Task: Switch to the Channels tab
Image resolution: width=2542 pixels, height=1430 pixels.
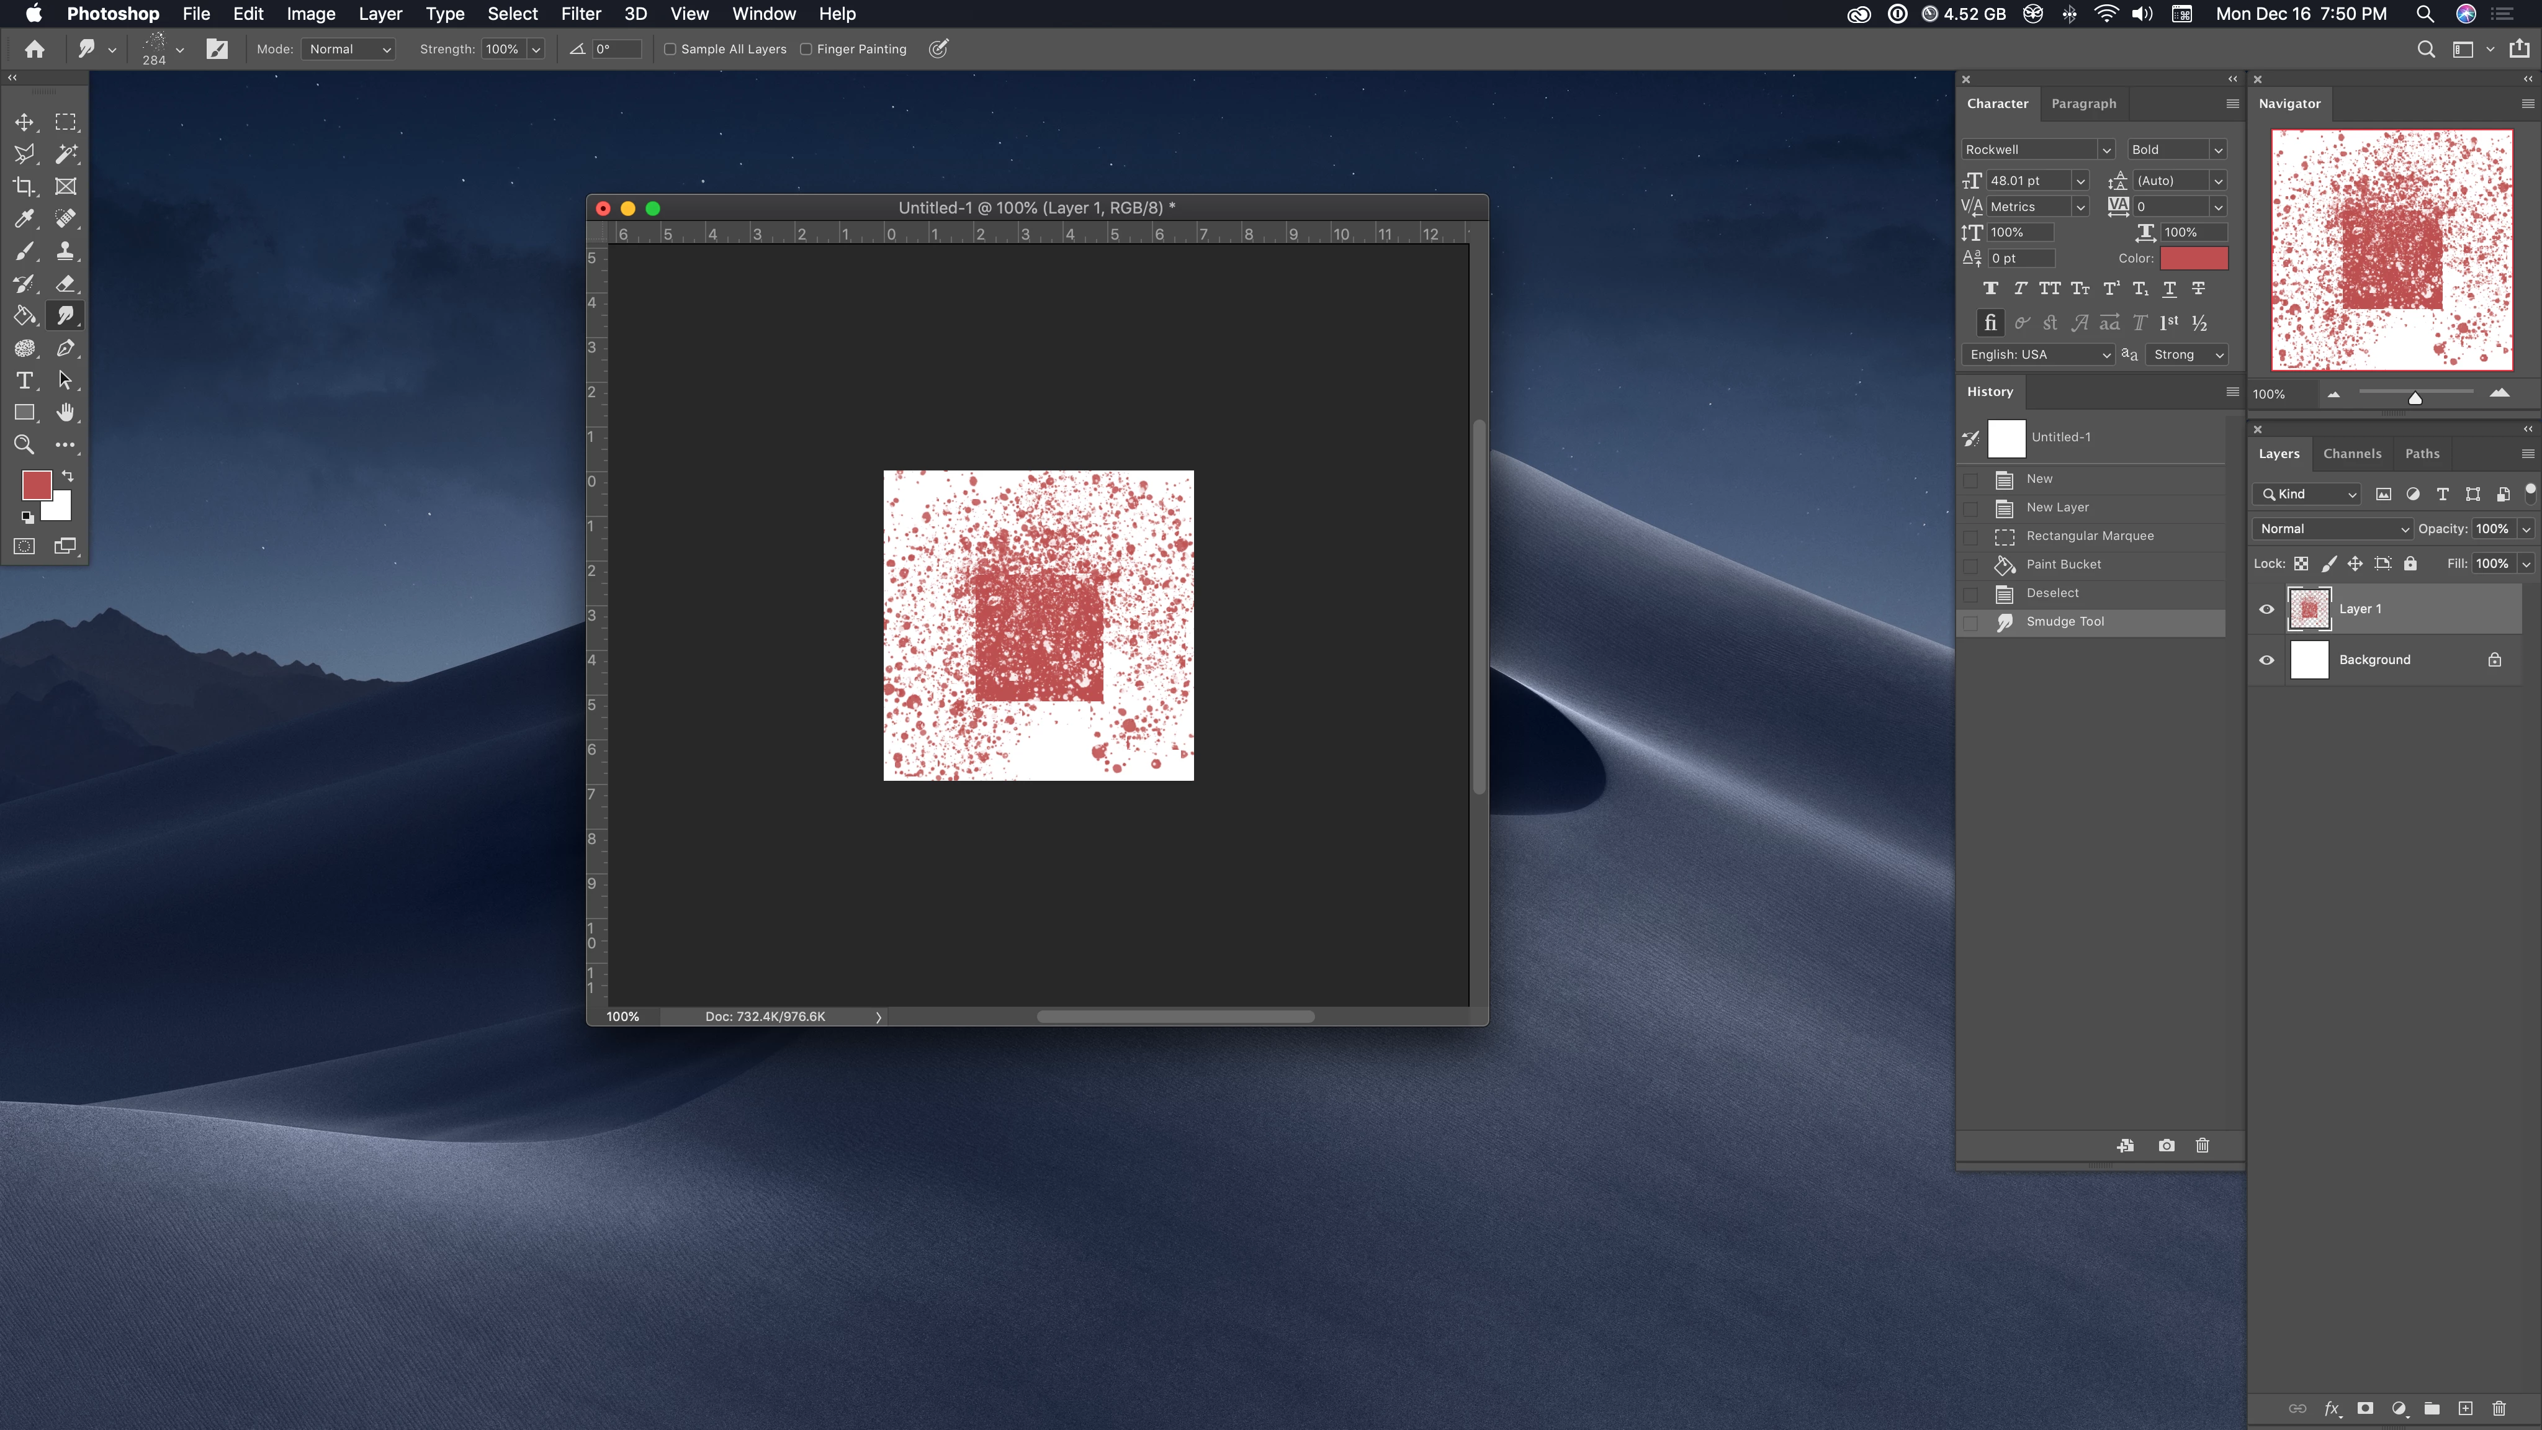Action: [2351, 454]
